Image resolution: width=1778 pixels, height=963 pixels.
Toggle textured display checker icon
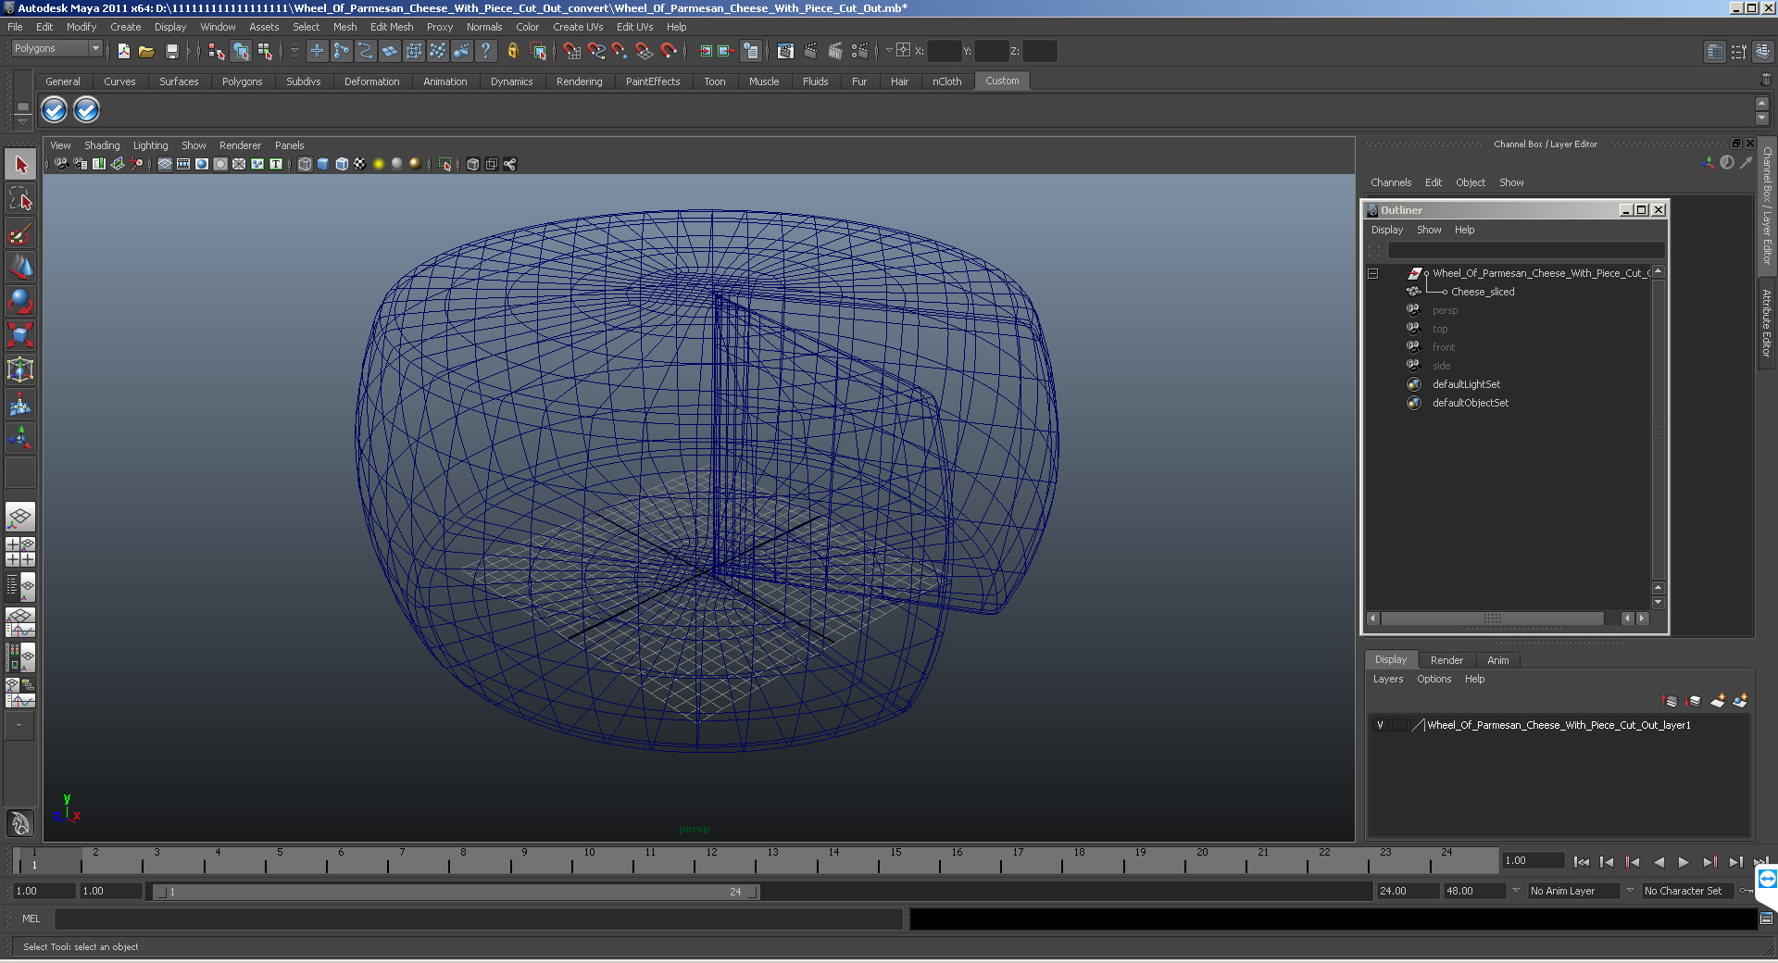(x=360, y=164)
